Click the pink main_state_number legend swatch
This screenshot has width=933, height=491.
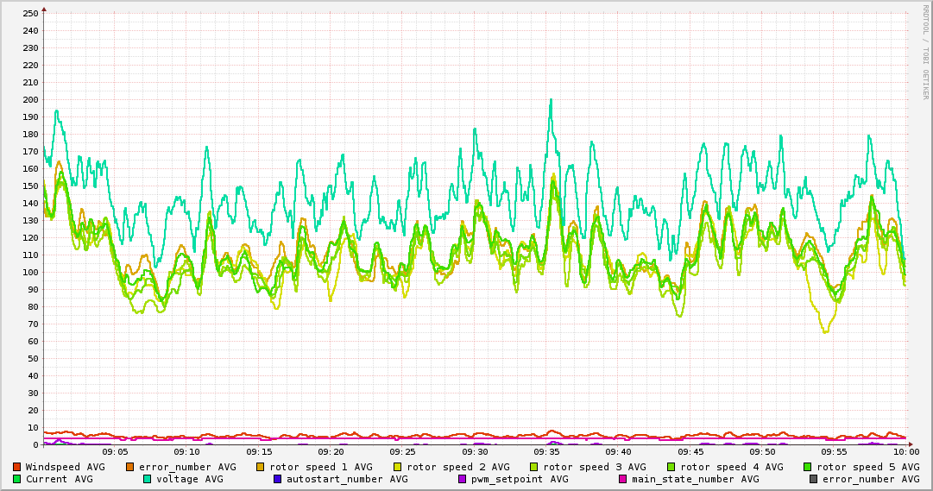tap(623, 479)
